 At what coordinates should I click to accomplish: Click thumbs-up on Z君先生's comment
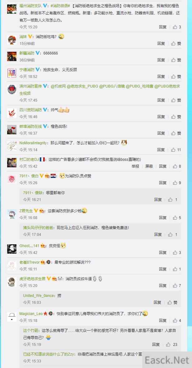(x=177, y=218)
